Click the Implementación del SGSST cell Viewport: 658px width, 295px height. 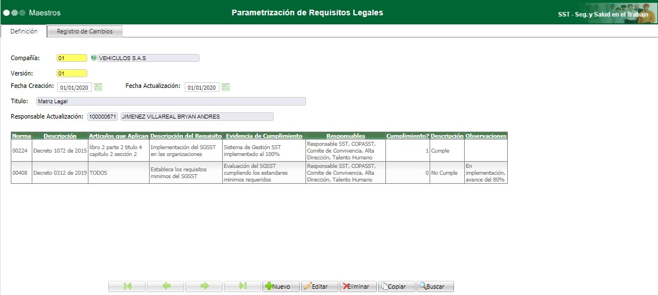186,150
